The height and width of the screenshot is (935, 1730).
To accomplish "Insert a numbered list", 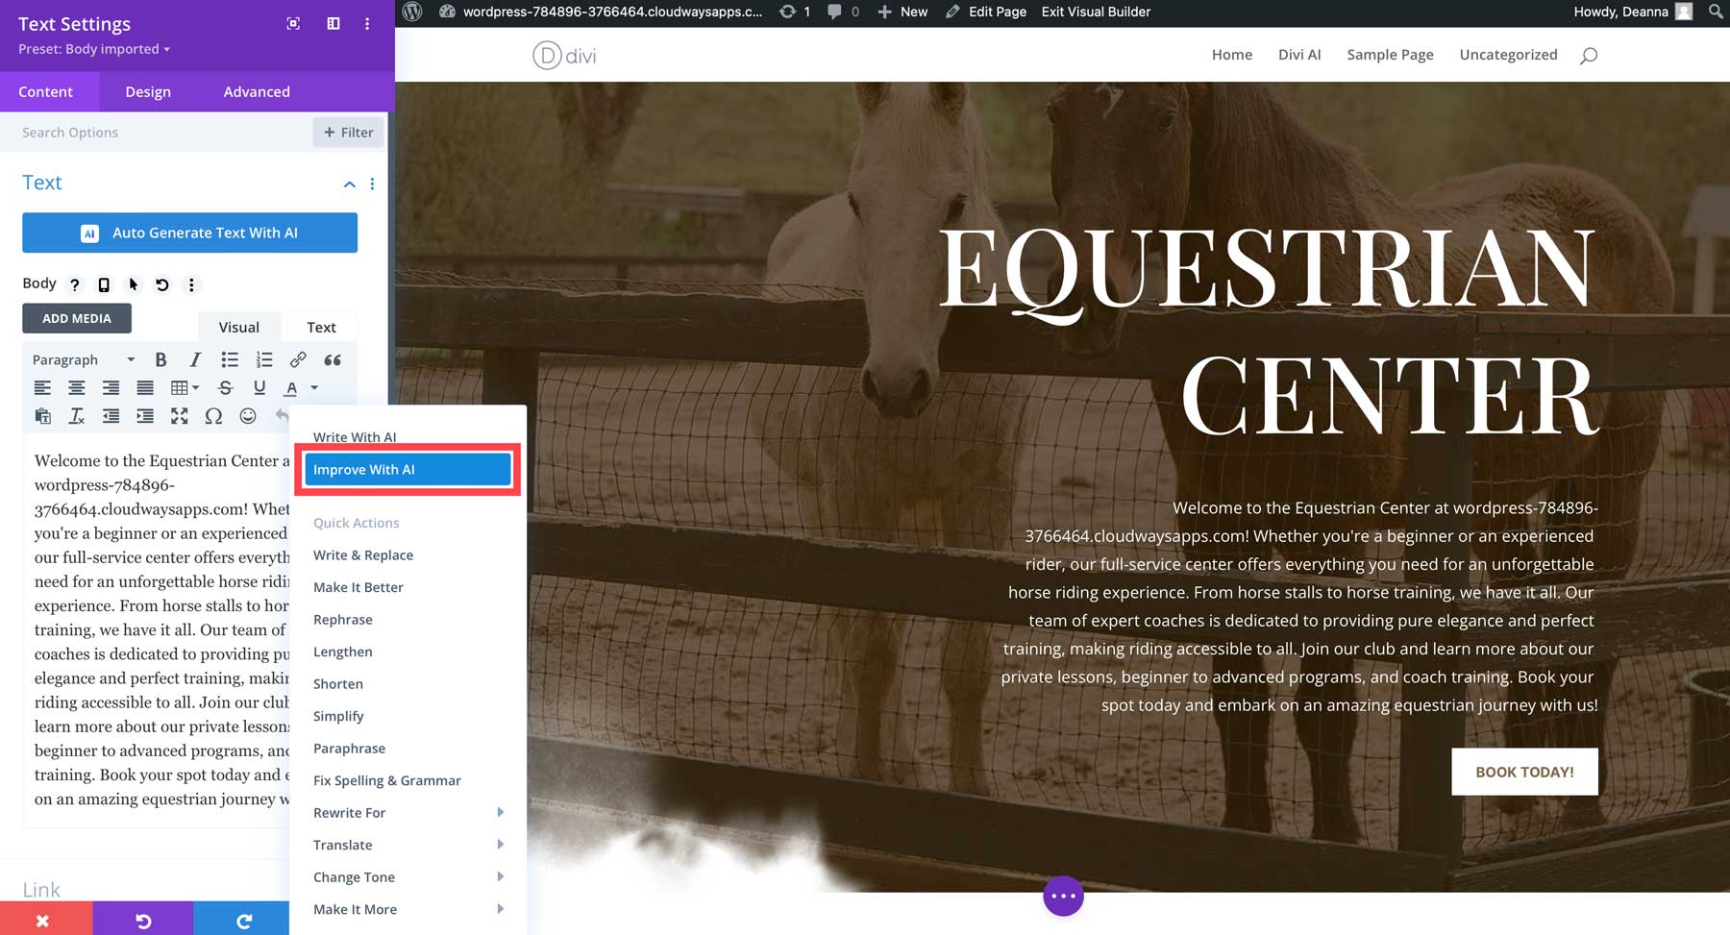I will pyautogui.click(x=264, y=359).
